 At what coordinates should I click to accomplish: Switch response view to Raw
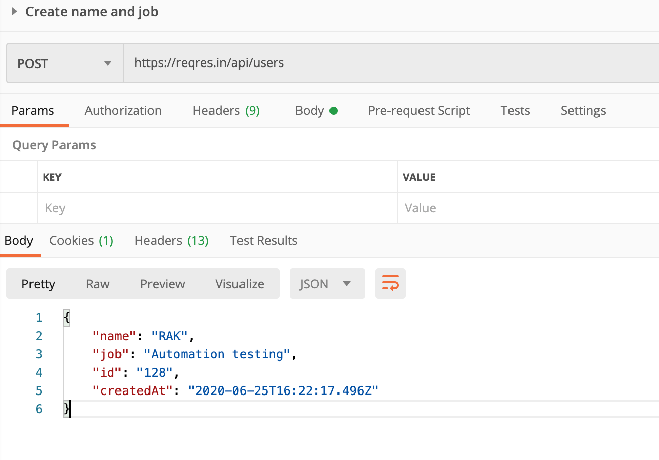[98, 284]
